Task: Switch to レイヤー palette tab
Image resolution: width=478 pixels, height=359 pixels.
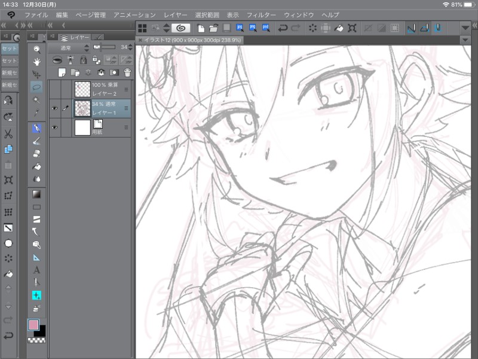Action: point(75,37)
